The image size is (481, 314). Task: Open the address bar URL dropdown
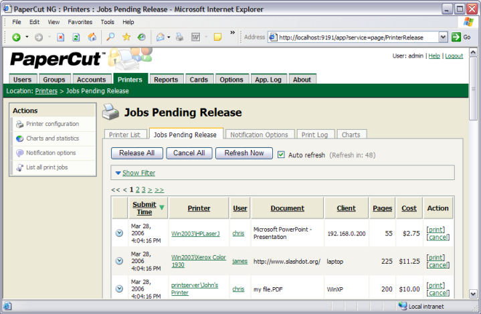pos(443,37)
